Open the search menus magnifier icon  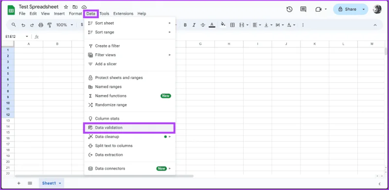click(14, 25)
